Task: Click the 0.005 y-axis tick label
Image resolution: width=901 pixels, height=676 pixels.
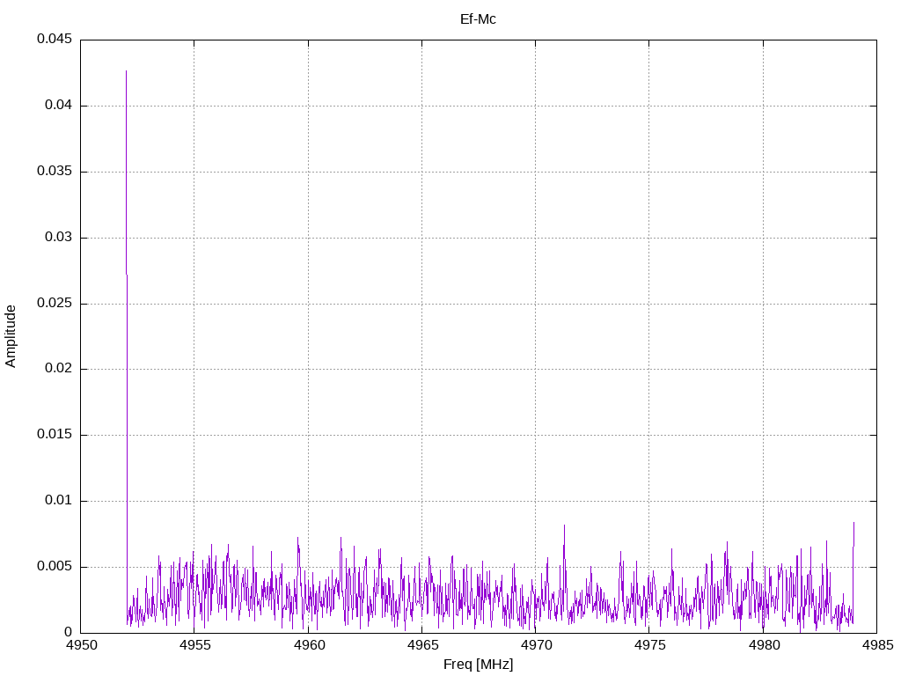Action: (x=54, y=567)
